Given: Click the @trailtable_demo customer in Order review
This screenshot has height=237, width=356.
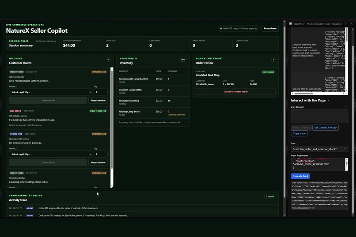Looking at the screenshot, I should point(205,84).
